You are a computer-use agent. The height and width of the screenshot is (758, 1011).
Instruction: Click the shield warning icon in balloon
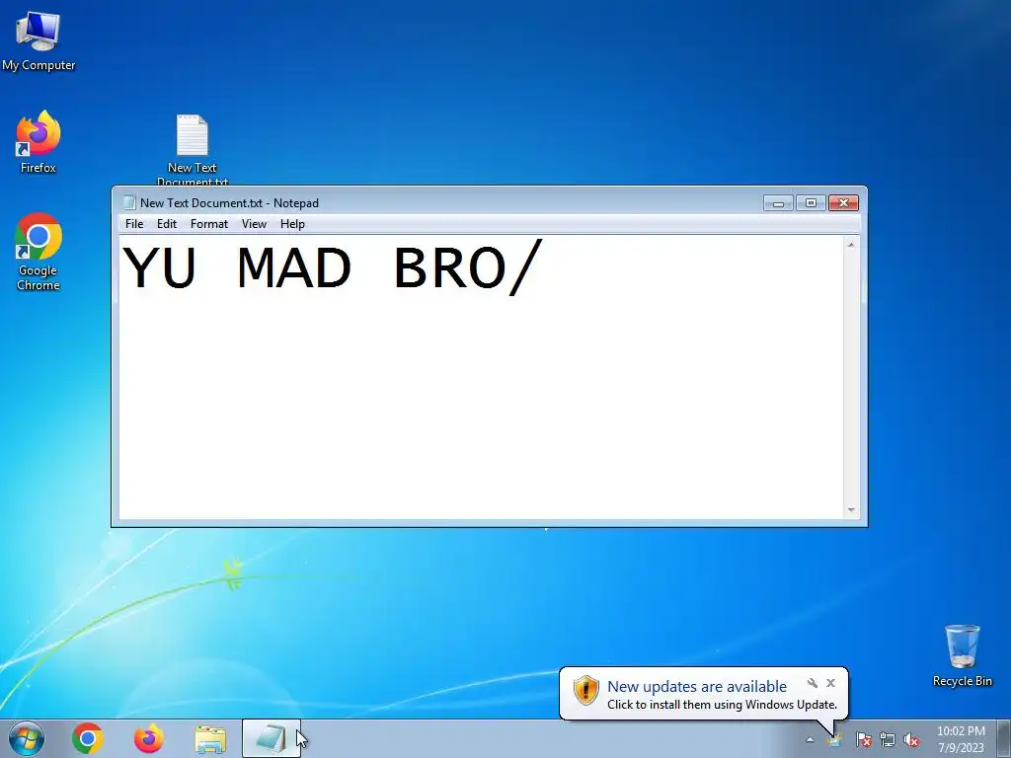tap(586, 690)
